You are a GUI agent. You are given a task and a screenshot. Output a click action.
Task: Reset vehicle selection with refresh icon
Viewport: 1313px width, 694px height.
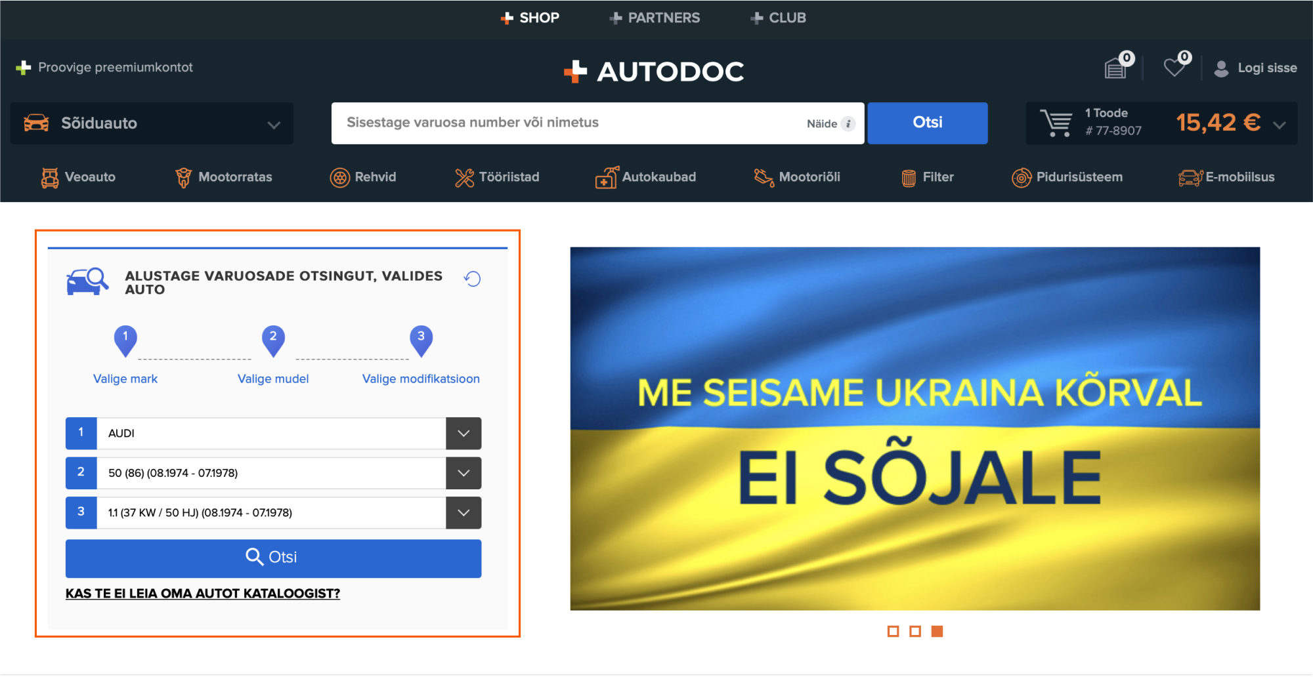coord(472,279)
